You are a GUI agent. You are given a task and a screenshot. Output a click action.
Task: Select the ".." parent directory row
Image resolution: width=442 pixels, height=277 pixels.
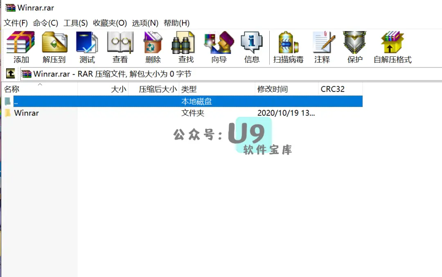(x=183, y=101)
